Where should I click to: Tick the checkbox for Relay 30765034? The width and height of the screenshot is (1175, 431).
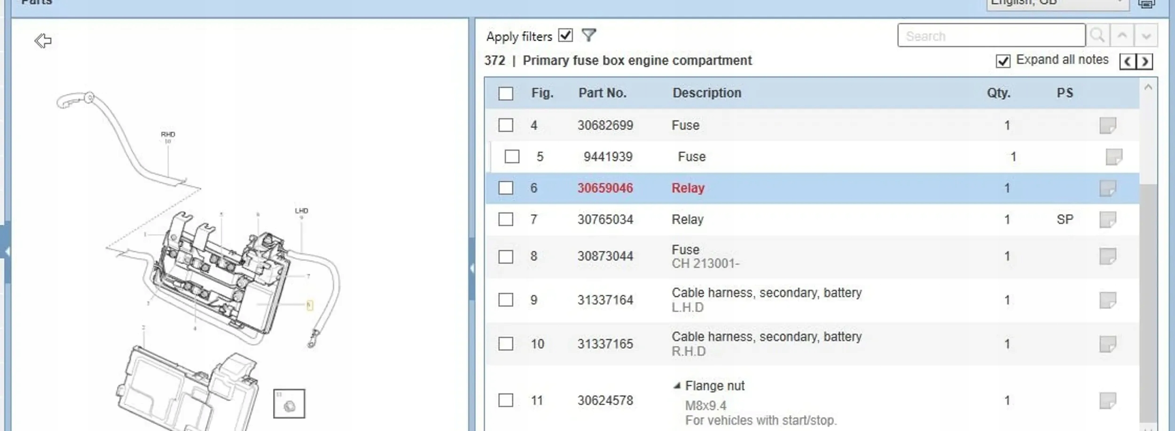(x=506, y=219)
